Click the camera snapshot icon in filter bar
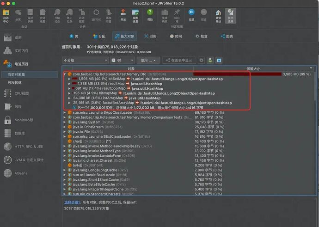The height and width of the screenshot is (227, 319). click(x=219, y=60)
